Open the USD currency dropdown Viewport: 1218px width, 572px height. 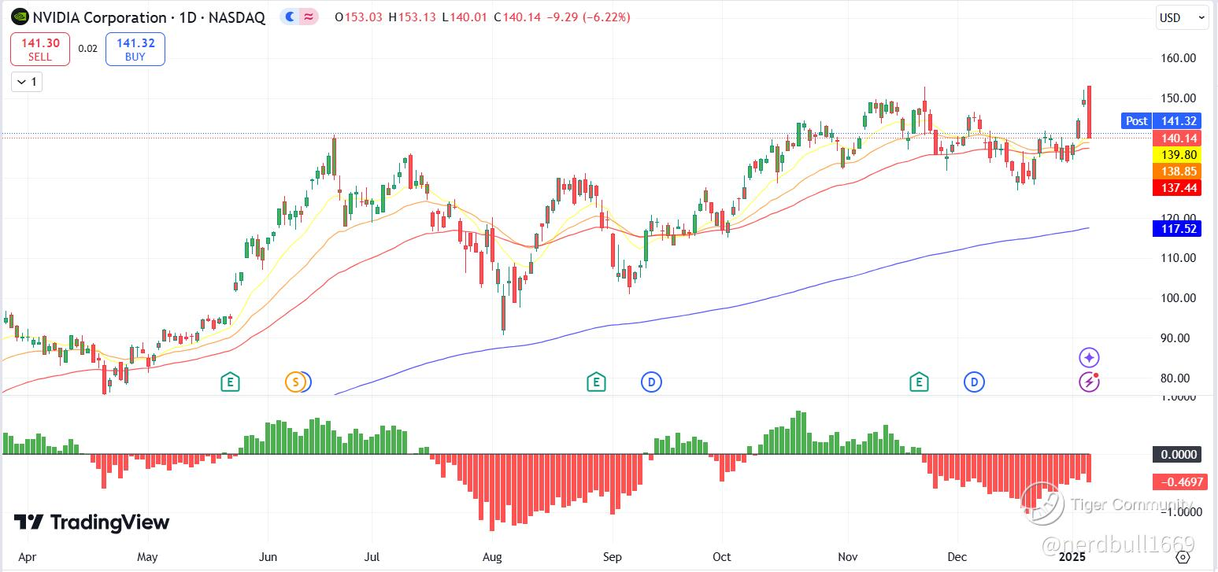(x=1181, y=17)
